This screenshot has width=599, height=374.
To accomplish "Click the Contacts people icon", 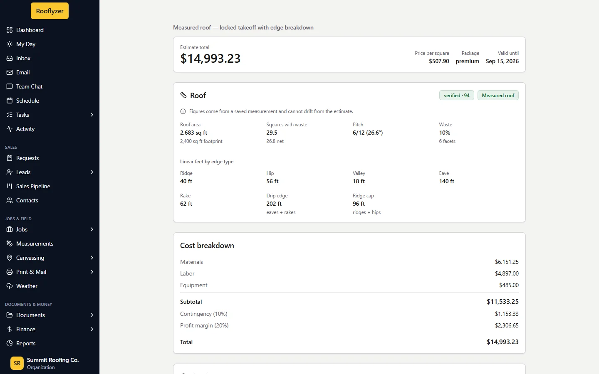I will 10,200.
